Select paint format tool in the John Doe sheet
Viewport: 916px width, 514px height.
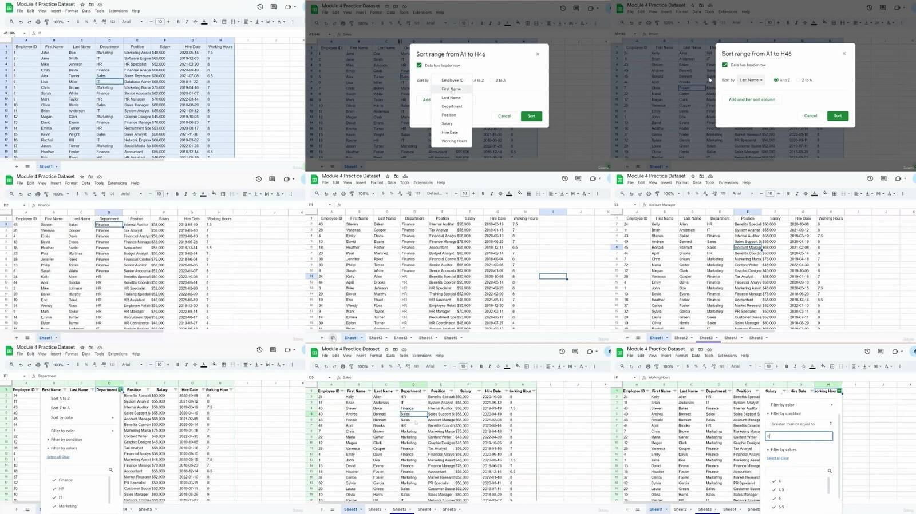pyautogui.click(x=46, y=22)
